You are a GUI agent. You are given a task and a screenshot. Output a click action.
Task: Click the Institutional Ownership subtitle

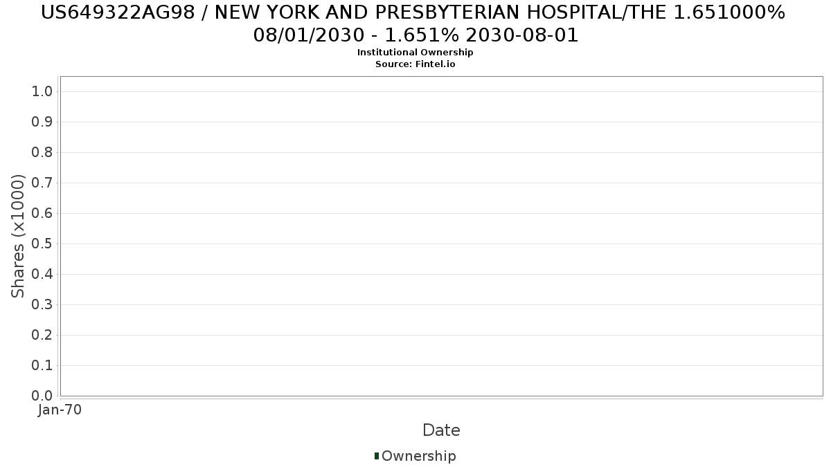(415, 53)
